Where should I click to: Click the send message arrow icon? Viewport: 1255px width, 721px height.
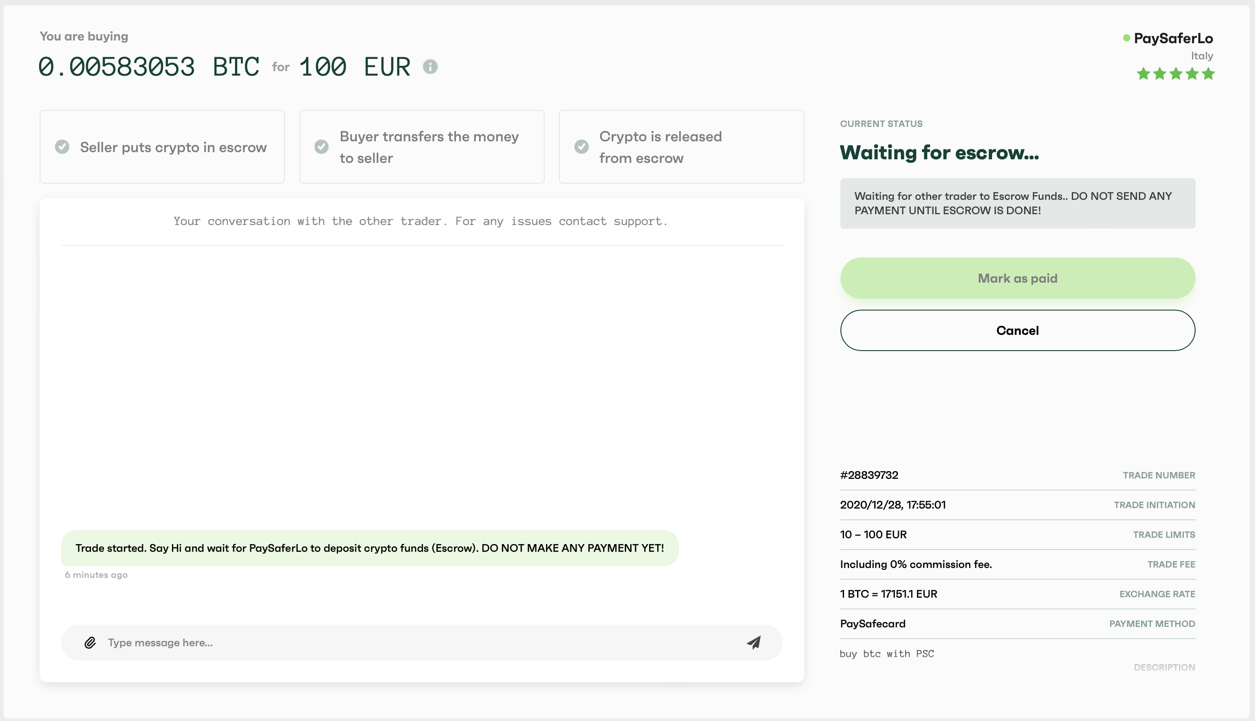tap(753, 642)
